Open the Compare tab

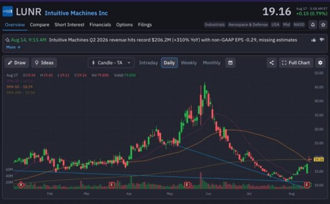[40, 25]
